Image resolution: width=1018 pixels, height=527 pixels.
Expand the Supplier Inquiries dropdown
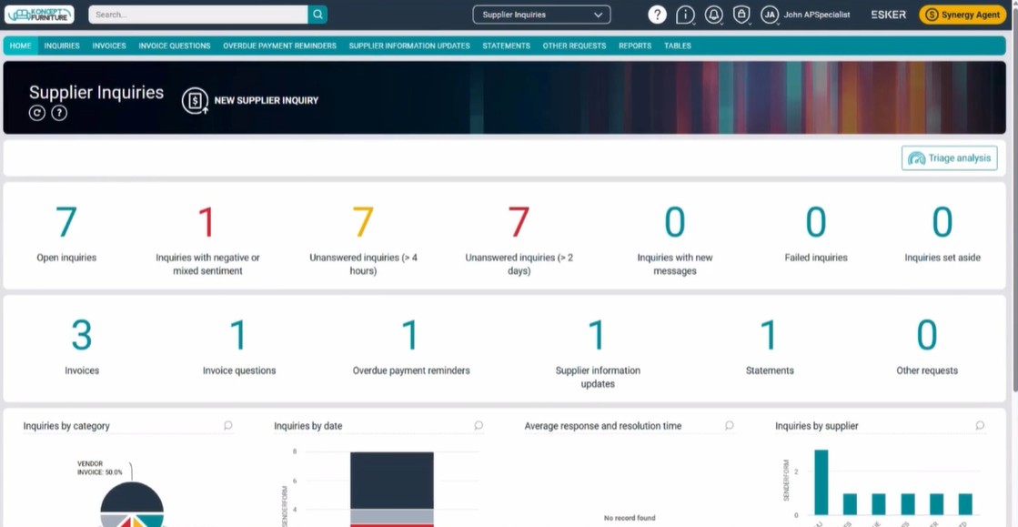[x=541, y=15]
